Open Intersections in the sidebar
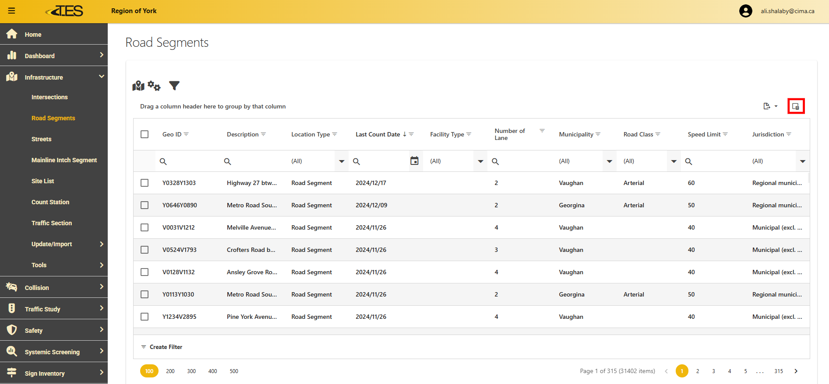This screenshot has height=384, width=829. pos(49,97)
